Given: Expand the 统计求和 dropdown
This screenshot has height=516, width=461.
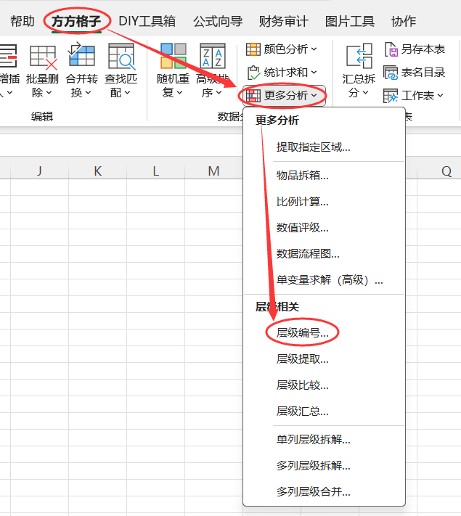Looking at the screenshot, I should [282, 73].
